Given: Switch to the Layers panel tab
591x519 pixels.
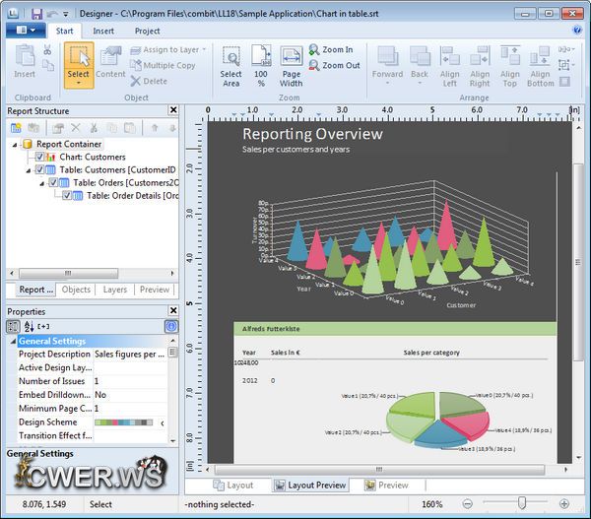Looking at the screenshot, I should click(x=114, y=290).
